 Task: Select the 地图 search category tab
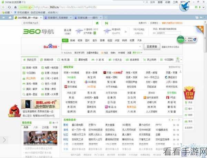tap(110, 40)
